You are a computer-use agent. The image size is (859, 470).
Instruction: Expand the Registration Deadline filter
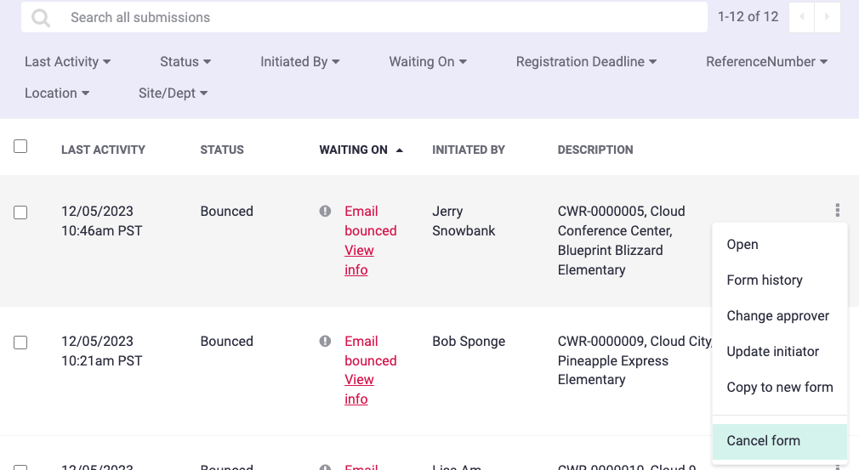[x=586, y=62]
